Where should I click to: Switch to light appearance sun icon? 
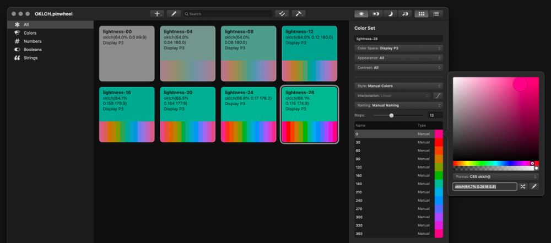[361, 14]
